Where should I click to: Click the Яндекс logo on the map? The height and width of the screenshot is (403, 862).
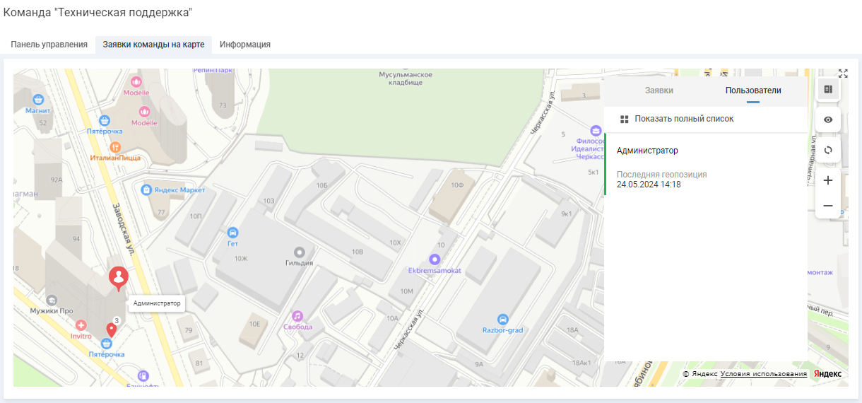click(x=827, y=374)
